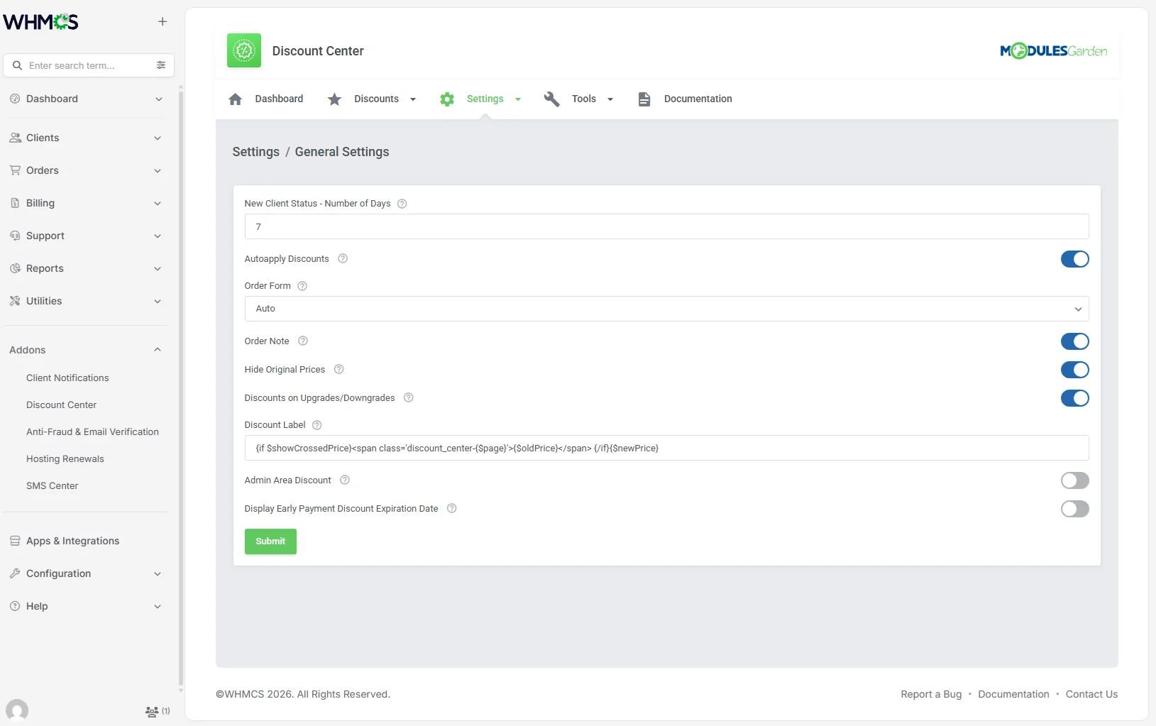
Task: Open search filter options icon
Action: pos(161,65)
